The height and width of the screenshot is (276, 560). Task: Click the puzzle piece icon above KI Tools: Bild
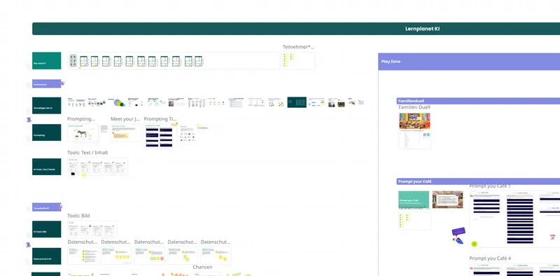tap(60, 206)
